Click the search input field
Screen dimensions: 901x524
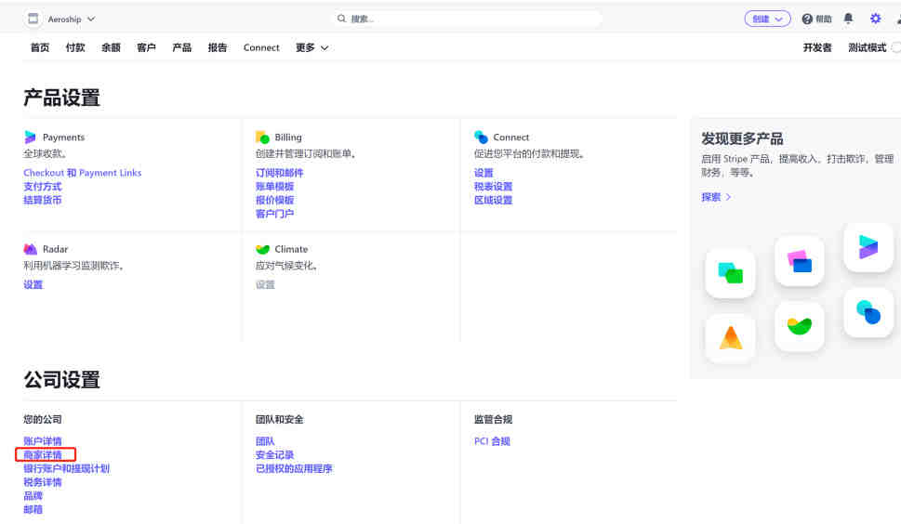[x=467, y=19]
